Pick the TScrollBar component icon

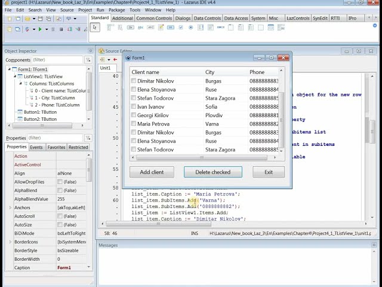221,28
